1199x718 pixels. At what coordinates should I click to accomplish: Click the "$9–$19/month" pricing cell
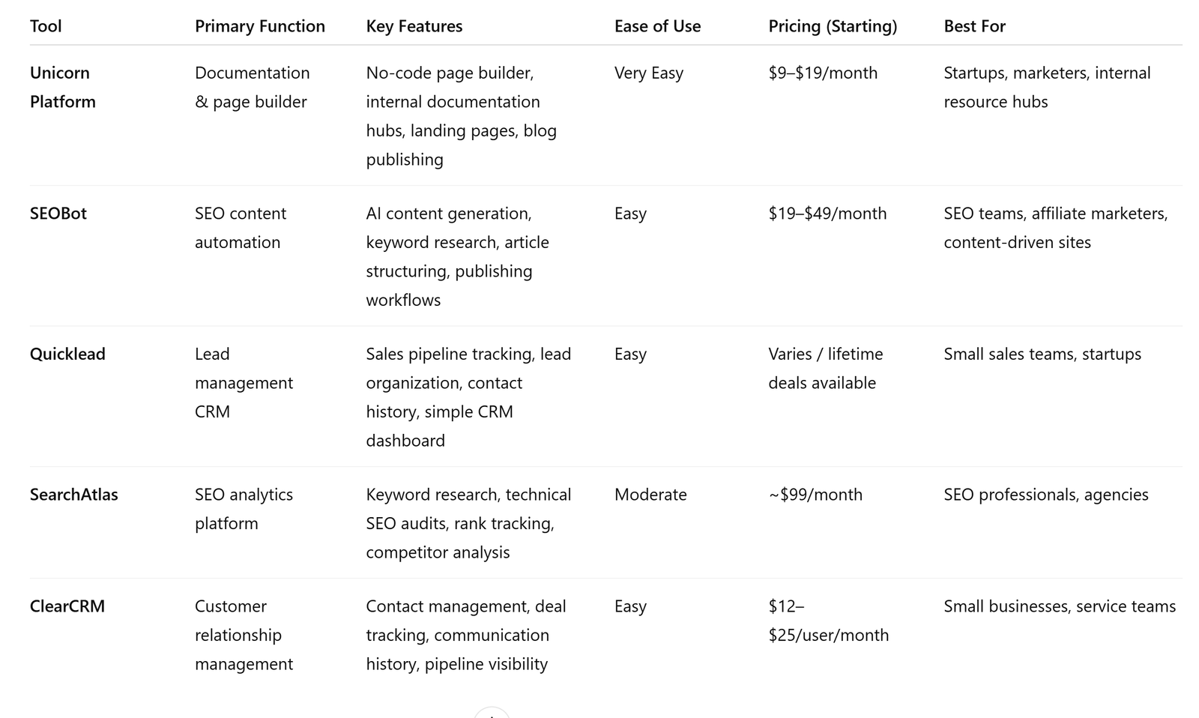coord(823,73)
